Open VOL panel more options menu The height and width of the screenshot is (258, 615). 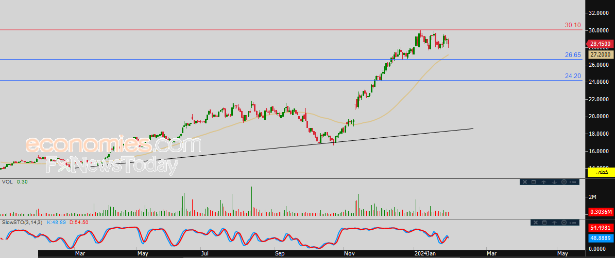click(573, 182)
